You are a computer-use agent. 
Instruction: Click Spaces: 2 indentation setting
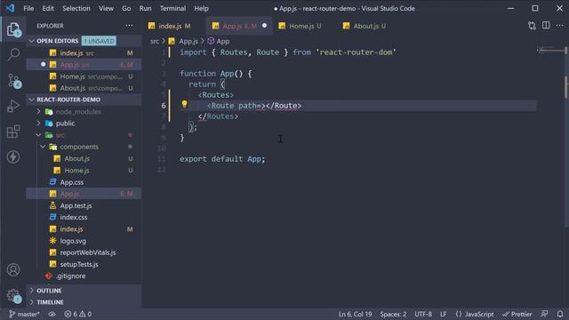coord(393,314)
